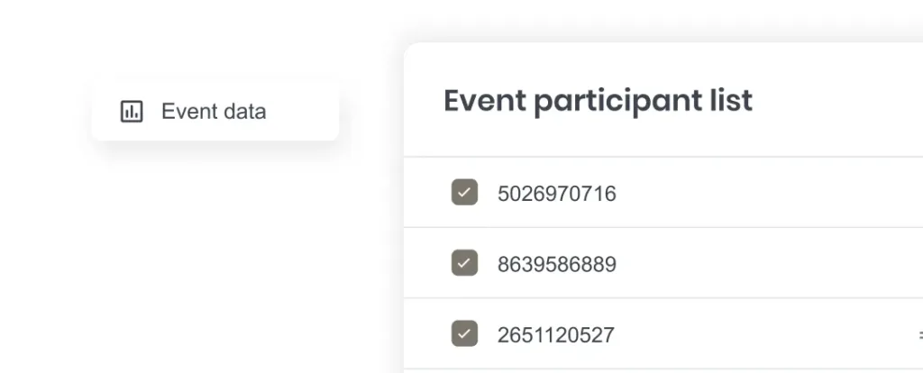Deselect the 2651120527 participant checkbox
923x373 pixels.
(x=464, y=333)
